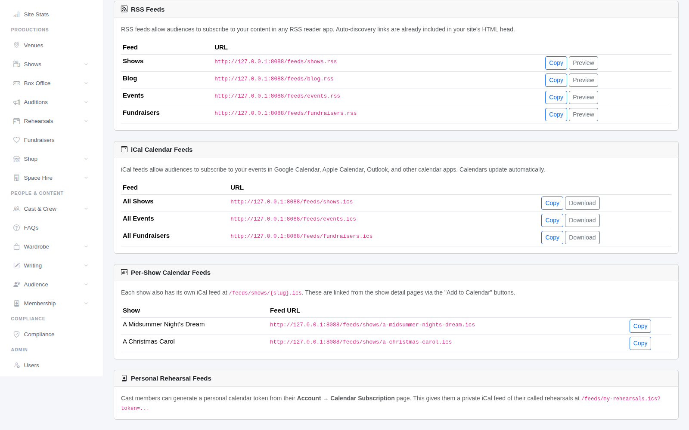Open the FAQs menu item
This screenshot has width=689, height=430.
click(51, 227)
